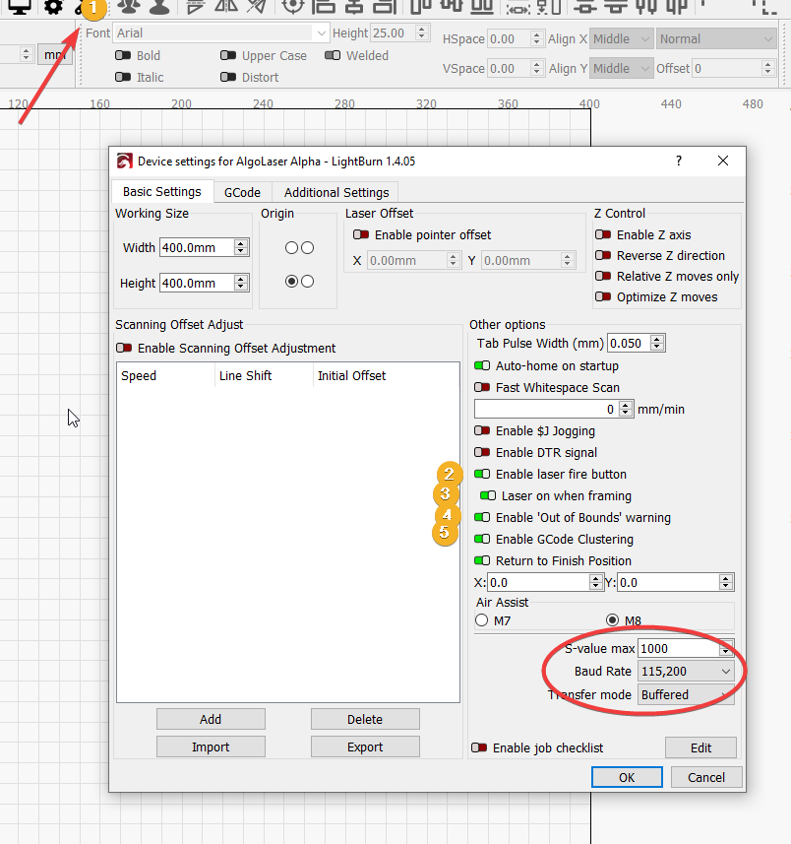Toggle Relative Z moves only
Image resolution: width=791 pixels, height=844 pixels.
coord(603,276)
